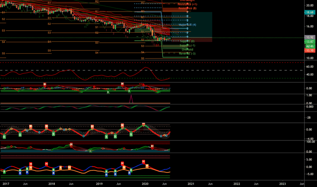Screen dimensions: 317x187
Task: Click the 1.00 scale value
Action: pyautogui.click(x=309, y=95)
